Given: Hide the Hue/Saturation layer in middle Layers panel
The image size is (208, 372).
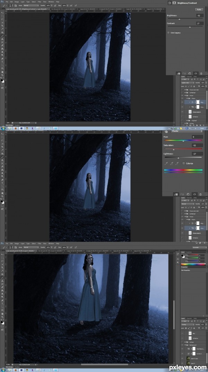Looking at the screenshot, I should click(x=182, y=228).
